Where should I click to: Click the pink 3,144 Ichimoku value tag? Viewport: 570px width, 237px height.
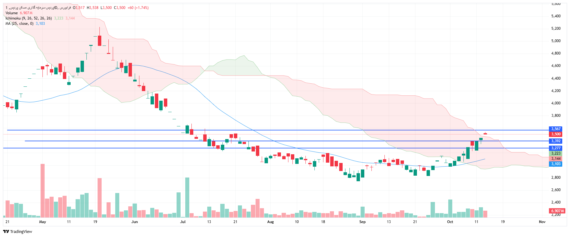[556, 159]
